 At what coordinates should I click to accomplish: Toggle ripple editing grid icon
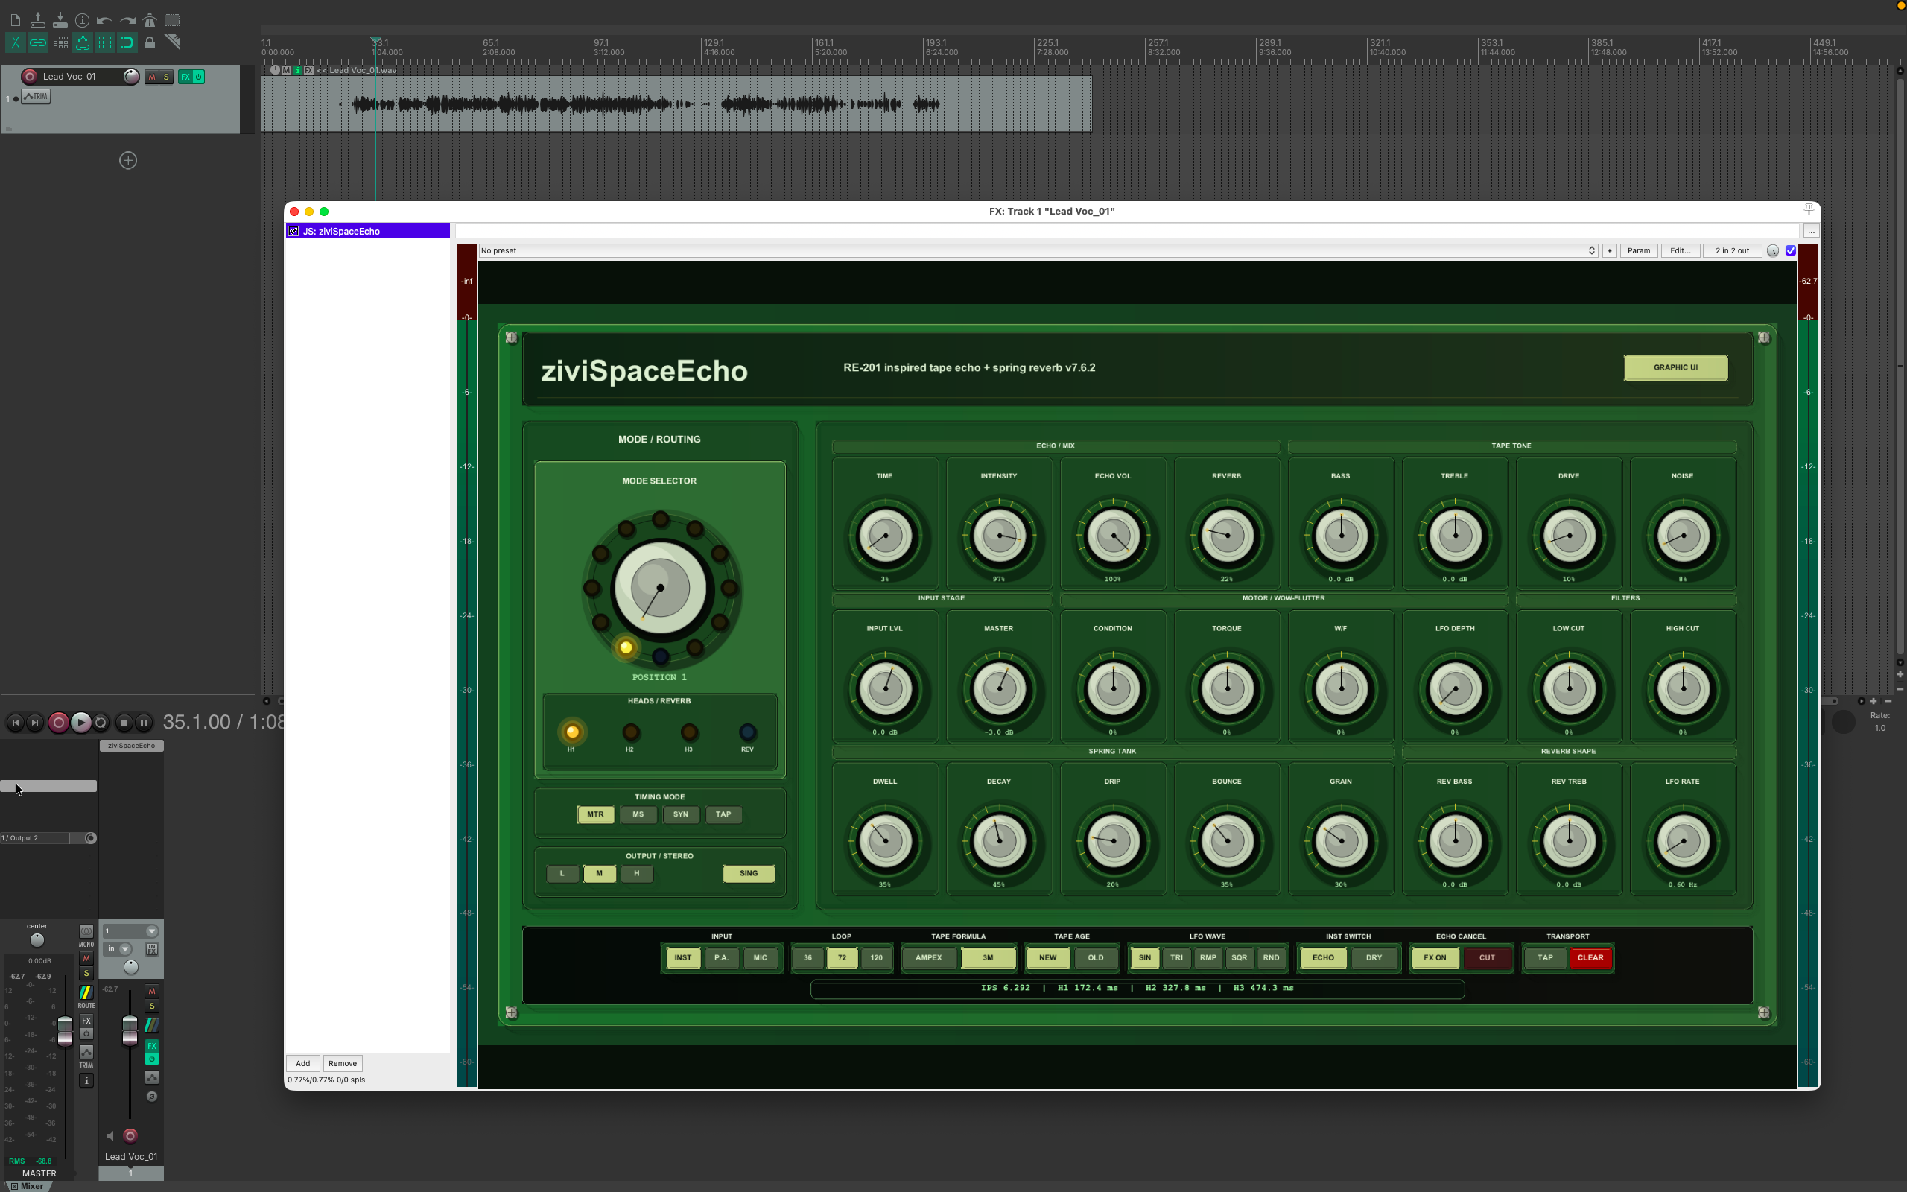coord(60,42)
